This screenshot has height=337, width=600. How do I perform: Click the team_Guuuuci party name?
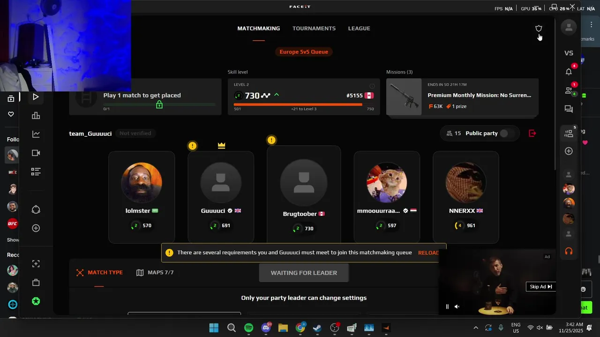[90, 133]
